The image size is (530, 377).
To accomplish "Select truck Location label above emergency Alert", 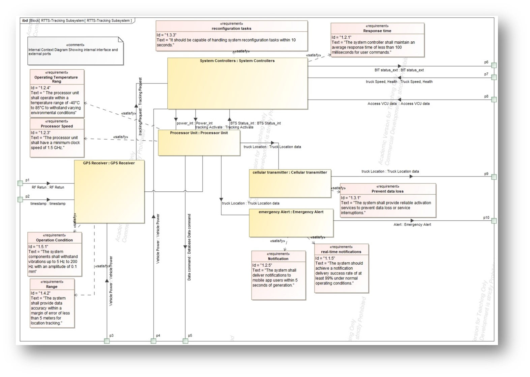I will tap(251, 203).
